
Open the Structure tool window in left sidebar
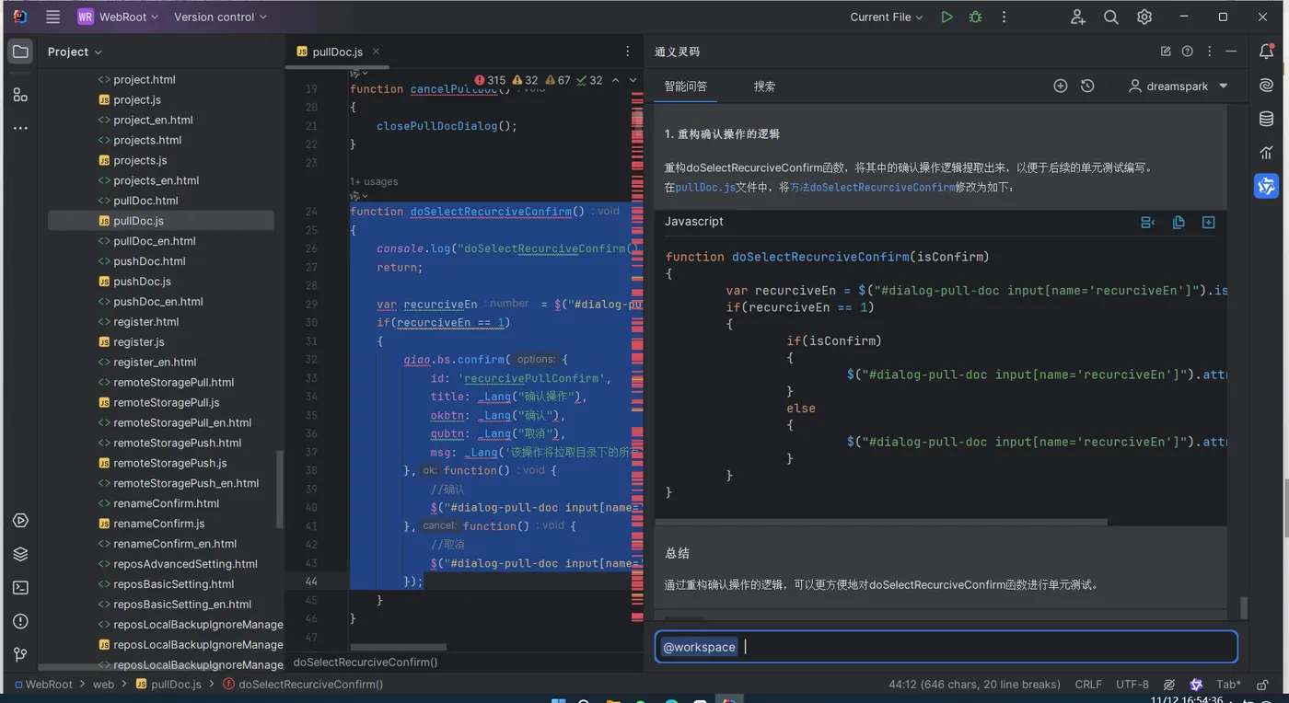(x=20, y=94)
